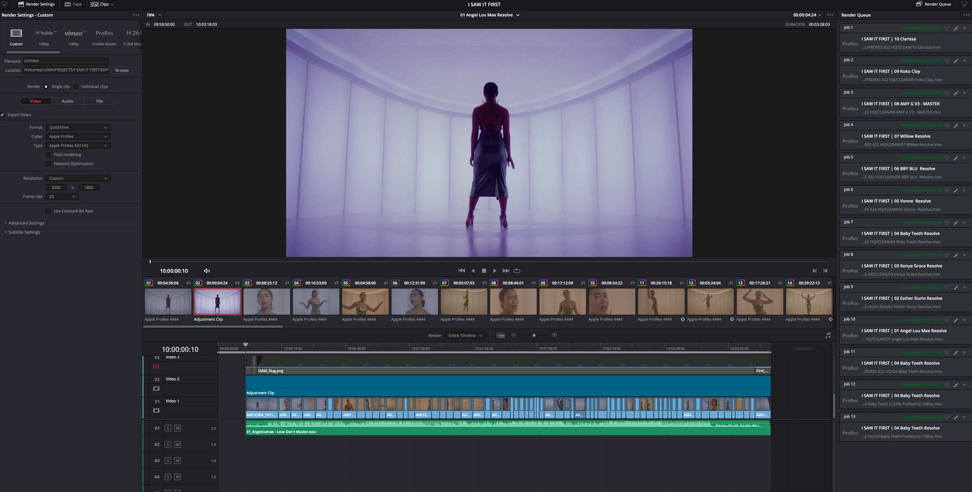Open the Render Queue panel from toolbar

[934, 4]
